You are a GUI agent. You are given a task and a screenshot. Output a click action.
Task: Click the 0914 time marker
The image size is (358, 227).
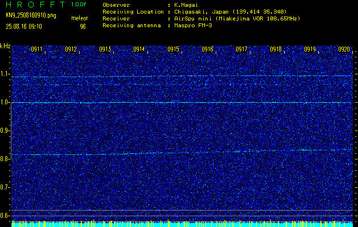[139, 49]
